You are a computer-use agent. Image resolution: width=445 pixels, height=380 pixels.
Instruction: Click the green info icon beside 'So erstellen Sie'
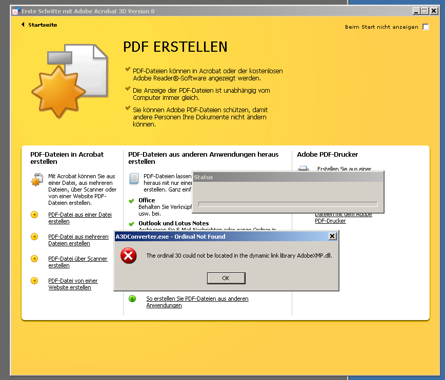tap(132, 299)
